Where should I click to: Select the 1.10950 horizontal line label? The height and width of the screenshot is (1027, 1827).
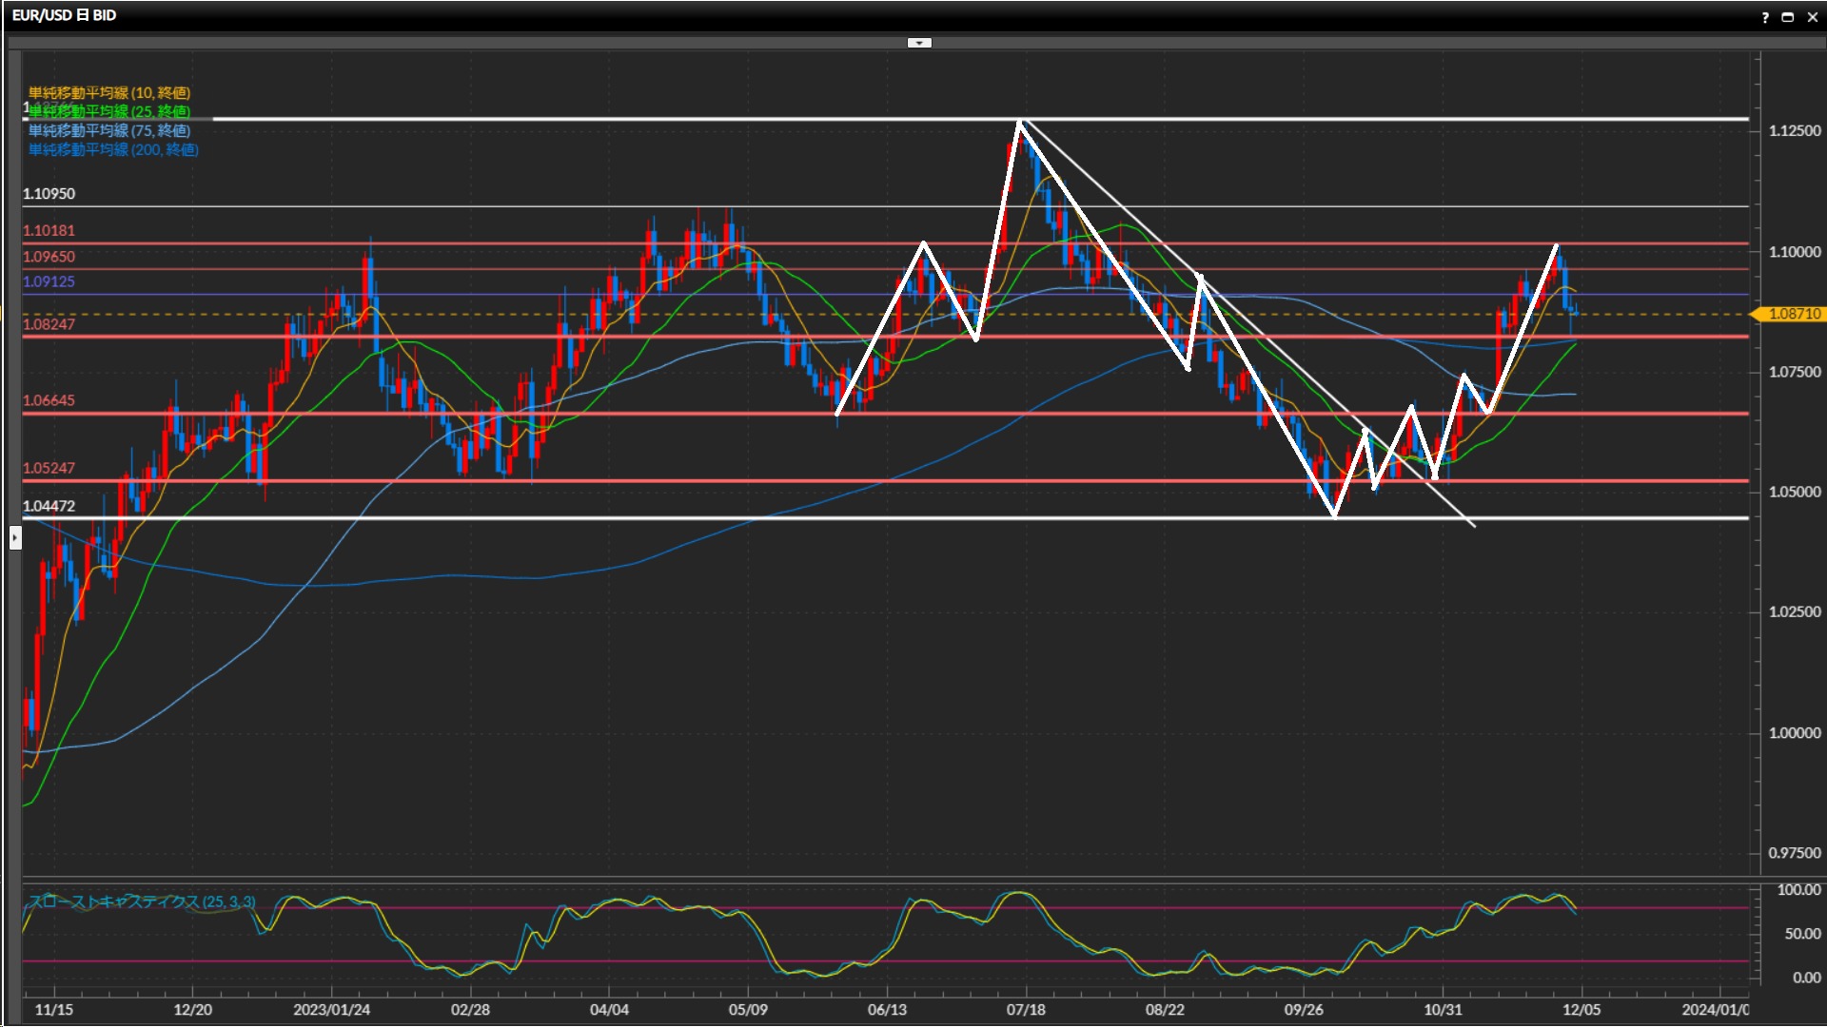coord(49,194)
